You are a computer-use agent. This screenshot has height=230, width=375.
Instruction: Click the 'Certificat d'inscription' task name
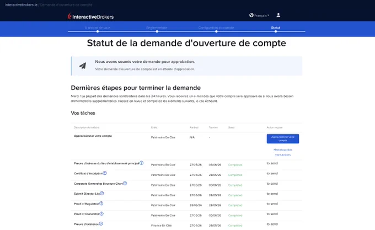(88, 174)
